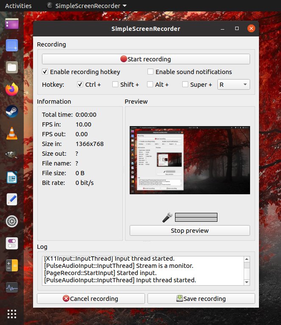The image size is (281, 325).
Task: Open Activities overview
Action: coord(18,6)
